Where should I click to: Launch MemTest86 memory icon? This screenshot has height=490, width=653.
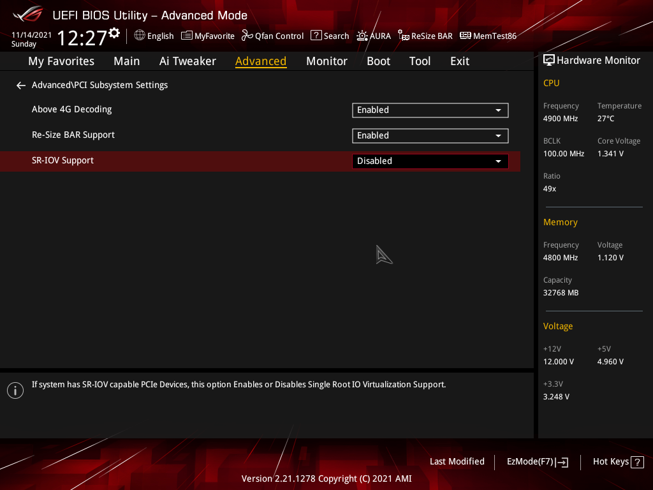(465, 36)
